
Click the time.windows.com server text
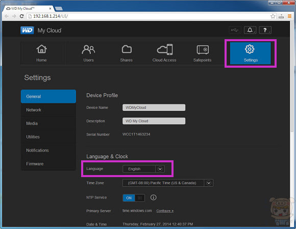tap(137, 211)
